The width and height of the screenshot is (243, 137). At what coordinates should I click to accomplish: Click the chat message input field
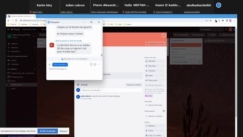74,69
